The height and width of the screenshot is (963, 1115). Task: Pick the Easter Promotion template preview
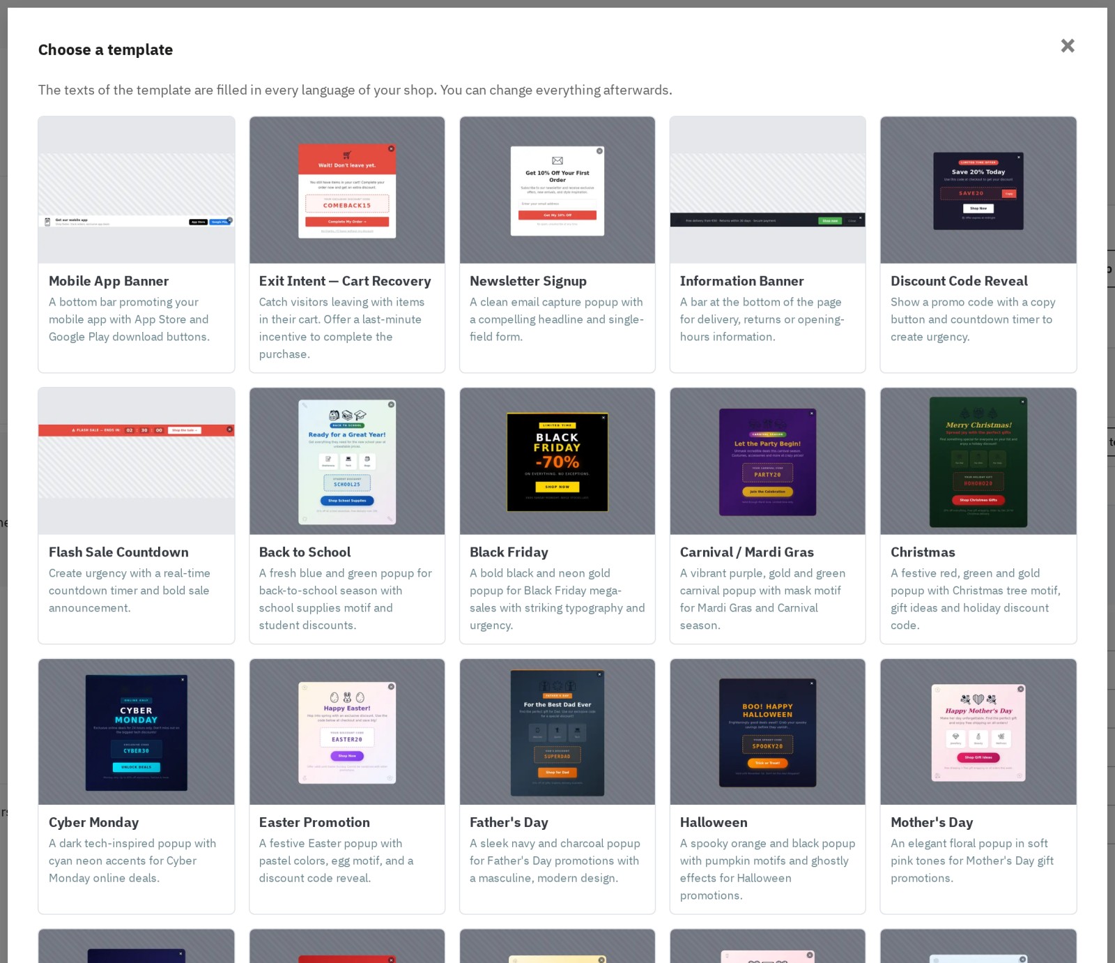(x=347, y=731)
